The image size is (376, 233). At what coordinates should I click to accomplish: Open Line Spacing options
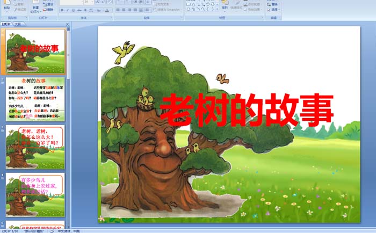point(148,2)
